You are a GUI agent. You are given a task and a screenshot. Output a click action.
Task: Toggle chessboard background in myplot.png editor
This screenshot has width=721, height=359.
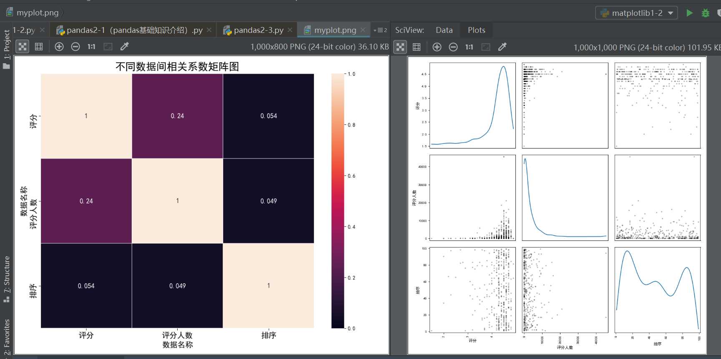pyautogui.click(x=23, y=47)
